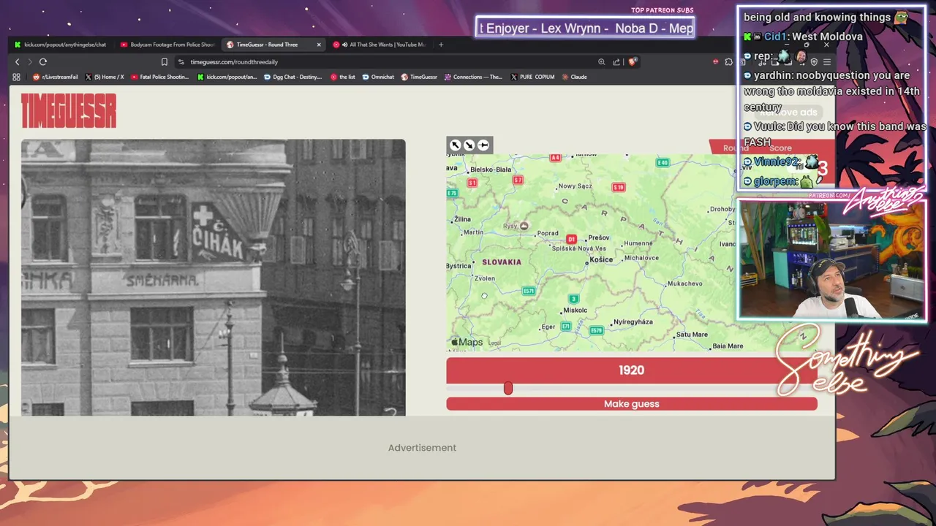Open the extensions puzzle icon
The image size is (936, 526).
tap(728, 62)
